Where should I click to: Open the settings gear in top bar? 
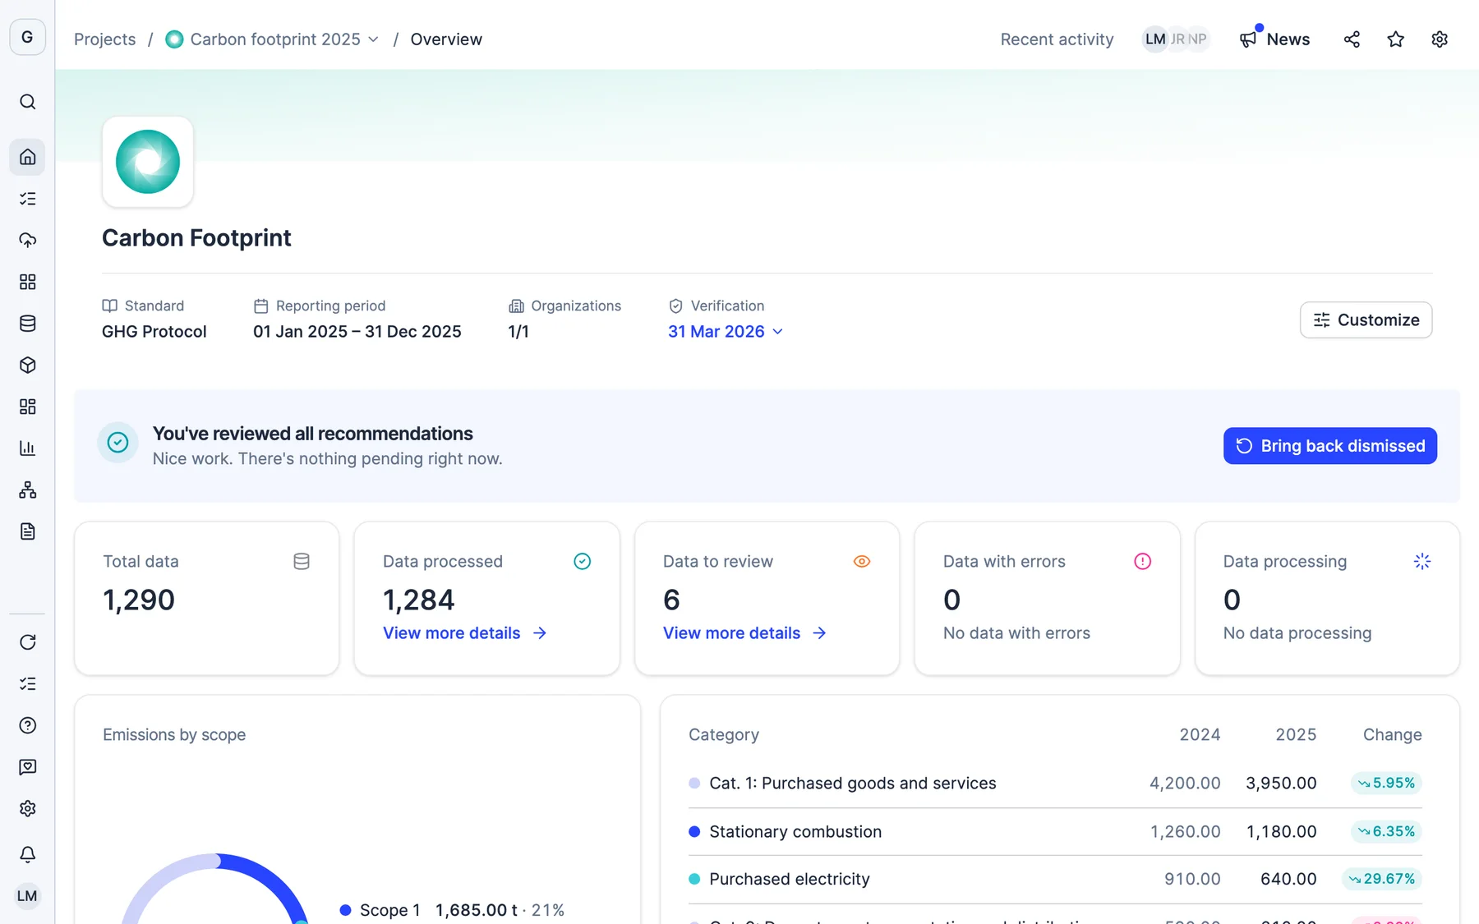point(1440,39)
